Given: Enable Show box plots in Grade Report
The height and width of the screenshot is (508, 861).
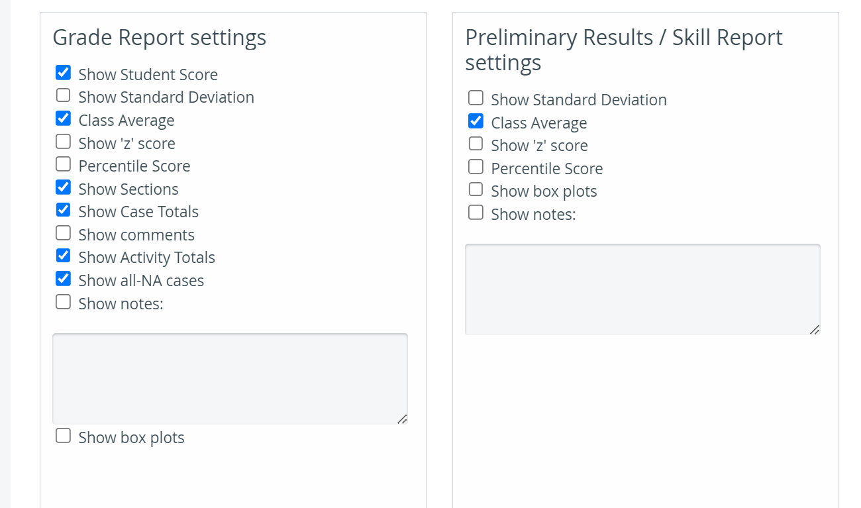Looking at the screenshot, I should (x=63, y=436).
